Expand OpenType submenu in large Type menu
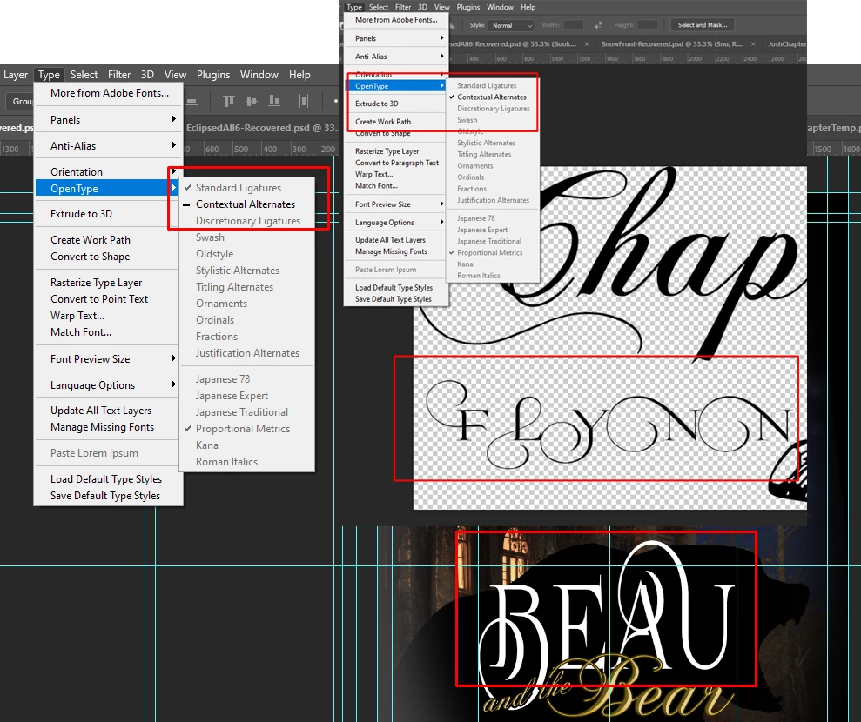This screenshot has height=722, width=861. click(x=173, y=188)
